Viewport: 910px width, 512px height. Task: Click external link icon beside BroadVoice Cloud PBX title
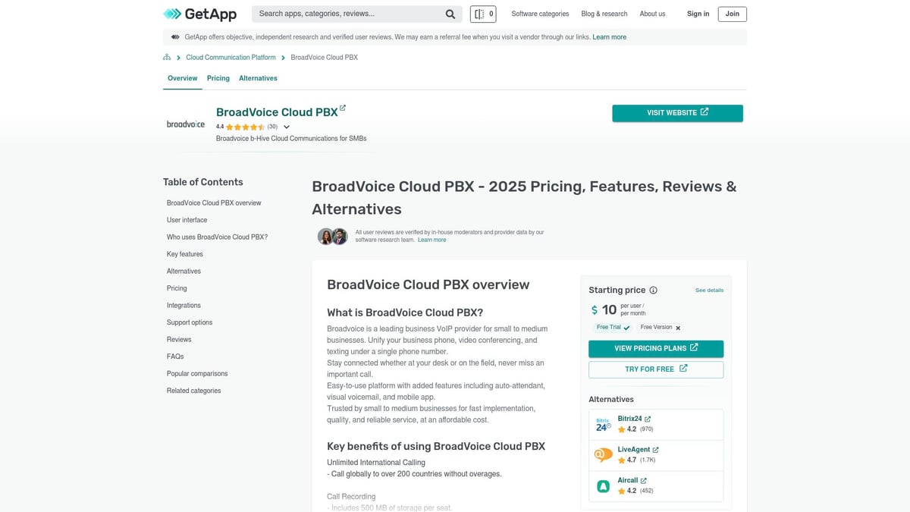[343, 108]
